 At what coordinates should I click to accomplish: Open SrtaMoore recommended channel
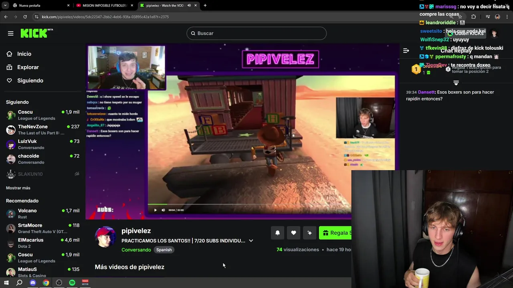(x=43, y=228)
